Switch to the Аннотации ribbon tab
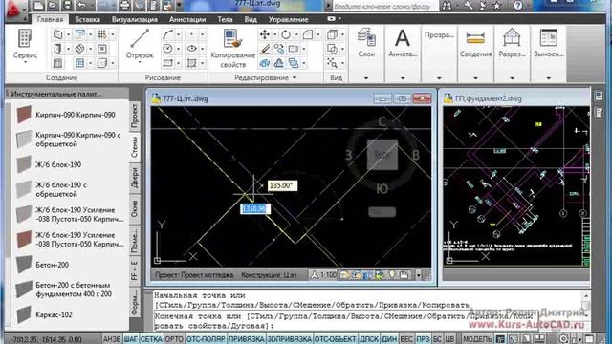 [x=187, y=19]
